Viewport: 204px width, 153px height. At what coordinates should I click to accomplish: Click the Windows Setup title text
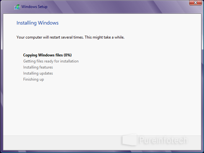pyautogui.click(x=34, y=7)
